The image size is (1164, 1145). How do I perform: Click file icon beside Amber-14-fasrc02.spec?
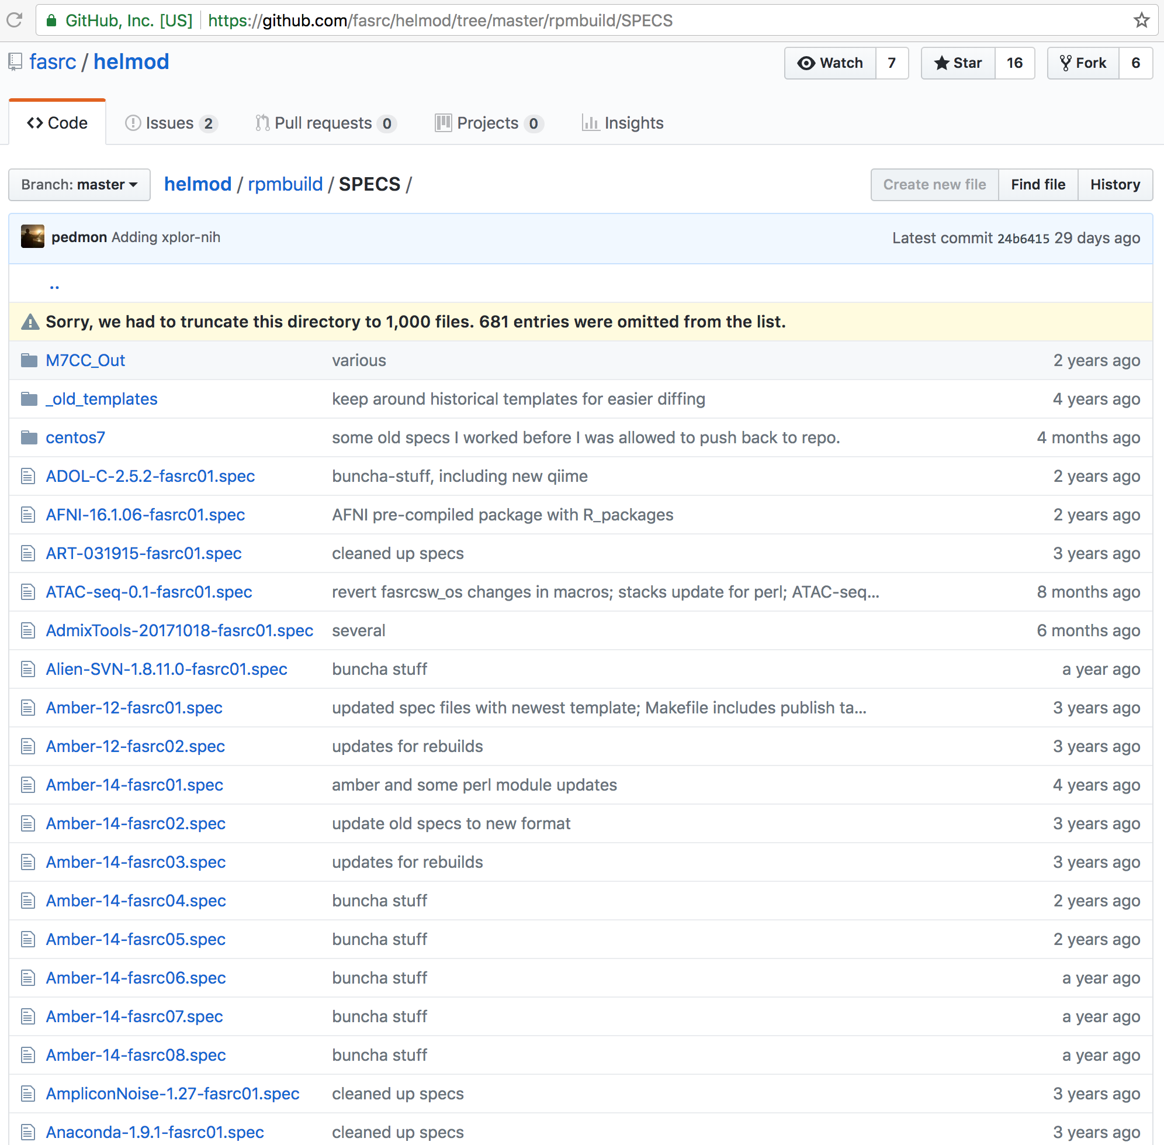point(28,823)
